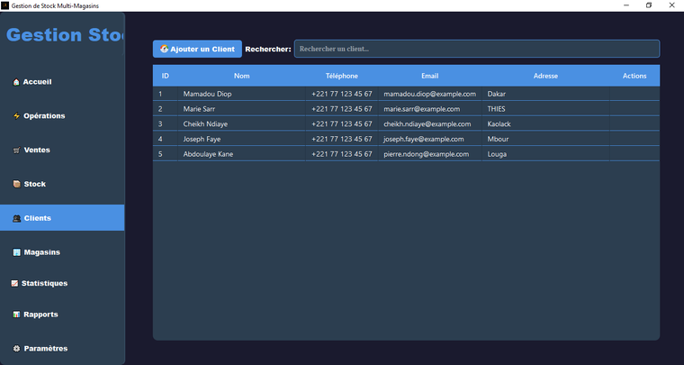684x365 pixels.
Task: Sort by the Nom column header
Action: pos(242,77)
